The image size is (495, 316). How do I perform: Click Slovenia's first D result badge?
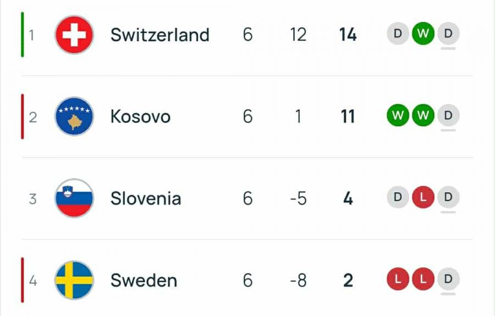[x=398, y=198]
